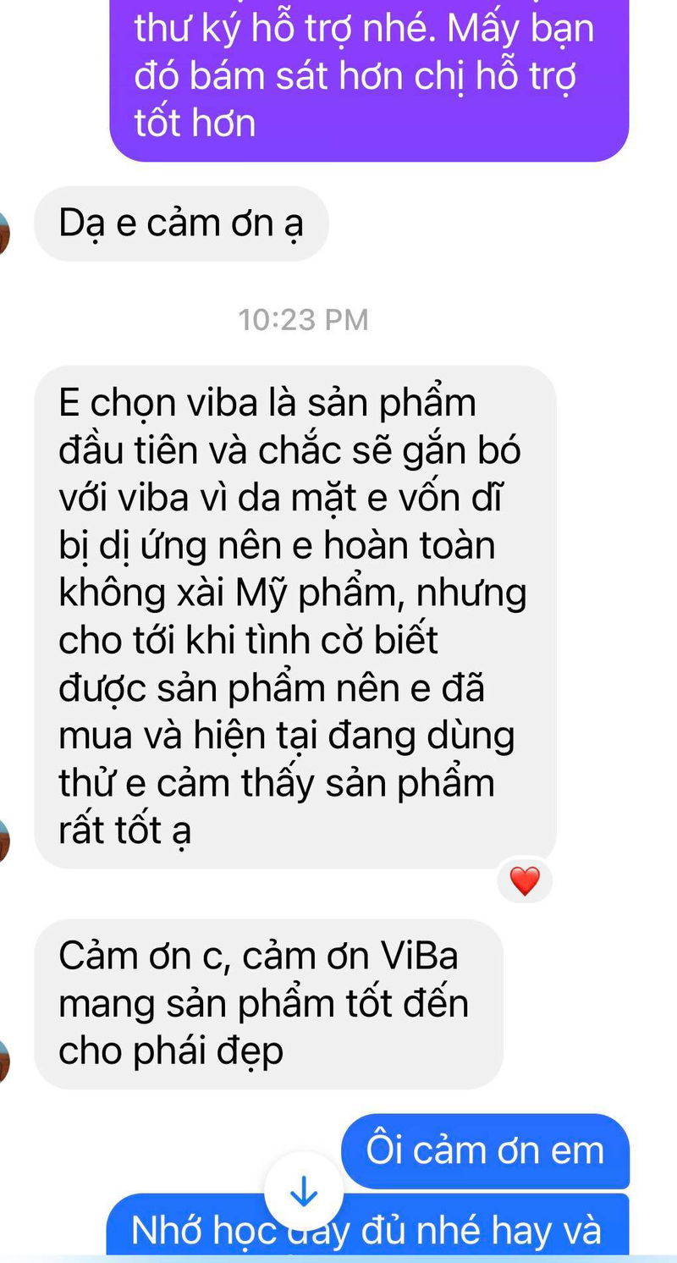Open the red heart reaction on long message
677x1263 pixels.
click(x=525, y=882)
